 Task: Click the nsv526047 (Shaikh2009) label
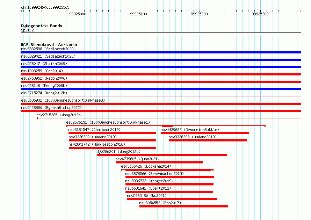pos(44,64)
